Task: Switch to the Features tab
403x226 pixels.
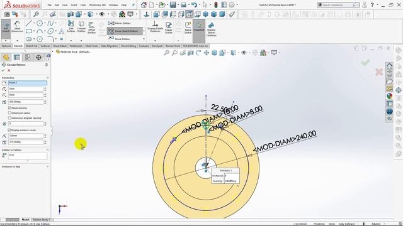Action: (6, 46)
